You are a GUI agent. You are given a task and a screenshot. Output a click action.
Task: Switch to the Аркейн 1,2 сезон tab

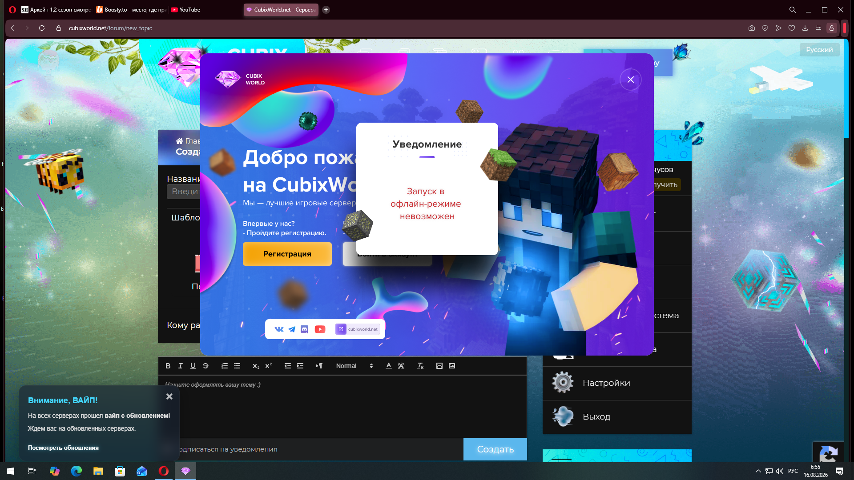(x=56, y=10)
